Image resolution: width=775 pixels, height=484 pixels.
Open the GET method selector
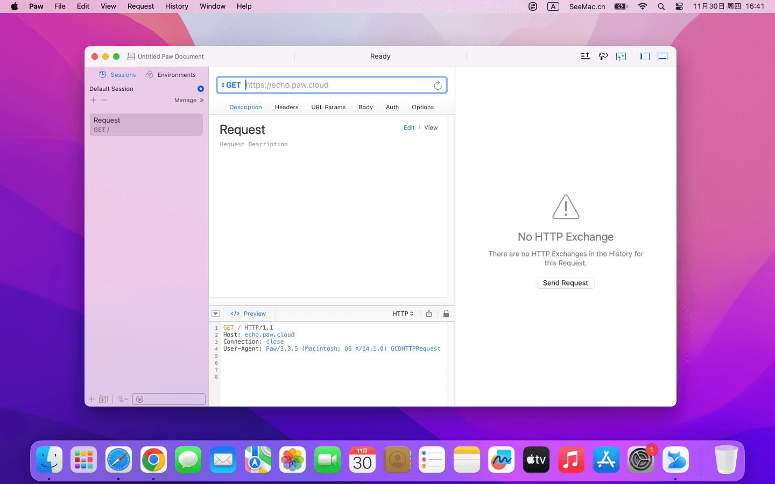[231, 85]
